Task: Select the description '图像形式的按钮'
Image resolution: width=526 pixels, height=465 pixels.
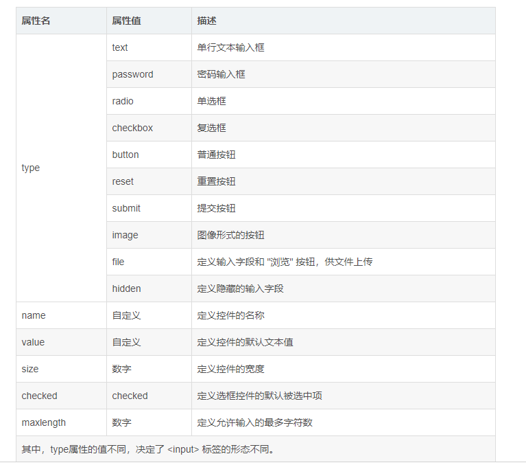Action: coord(231,235)
